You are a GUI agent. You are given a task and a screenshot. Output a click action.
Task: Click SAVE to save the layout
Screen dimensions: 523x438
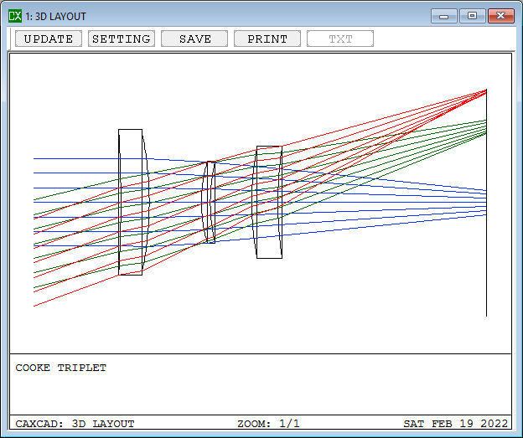pos(194,39)
